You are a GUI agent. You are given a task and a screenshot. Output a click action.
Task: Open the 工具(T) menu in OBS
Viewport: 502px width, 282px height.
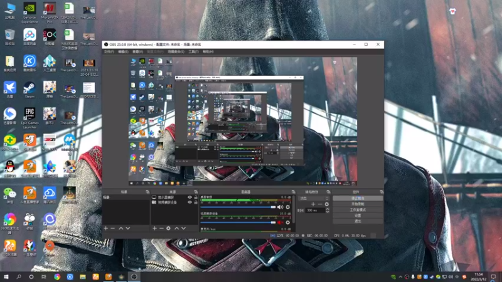(193, 52)
